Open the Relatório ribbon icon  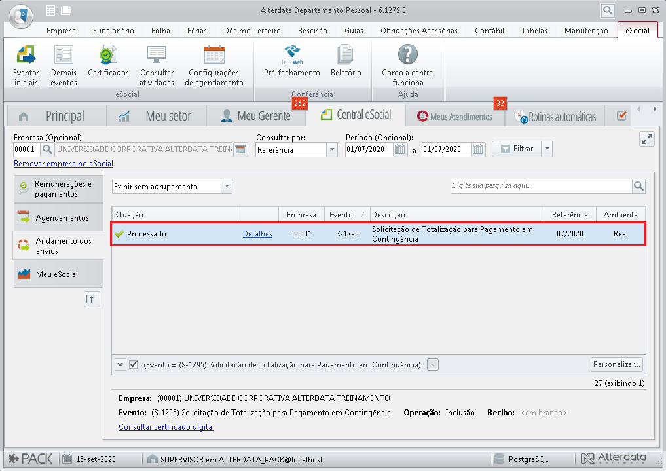[346, 61]
